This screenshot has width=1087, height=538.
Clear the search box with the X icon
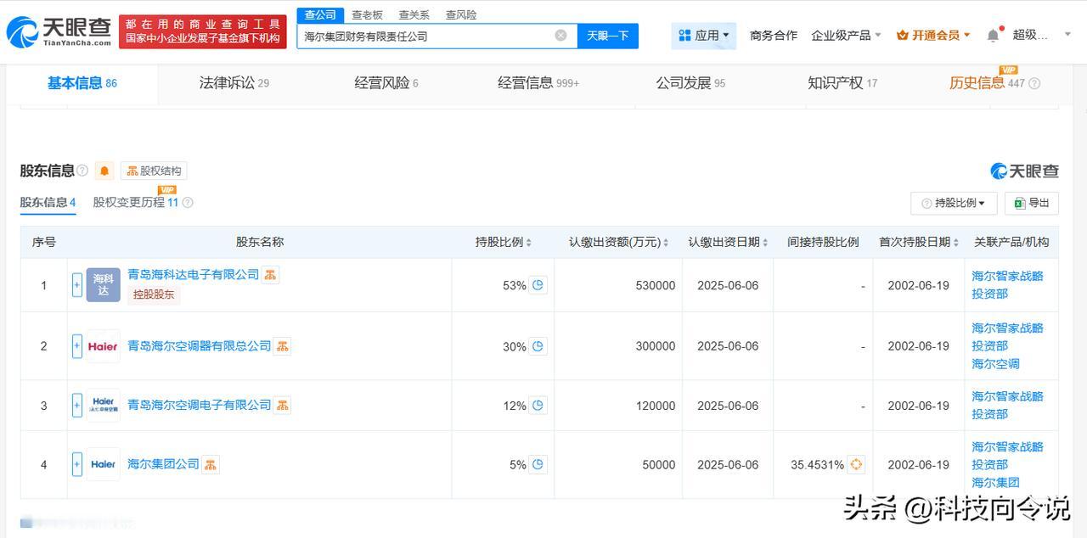coord(560,36)
